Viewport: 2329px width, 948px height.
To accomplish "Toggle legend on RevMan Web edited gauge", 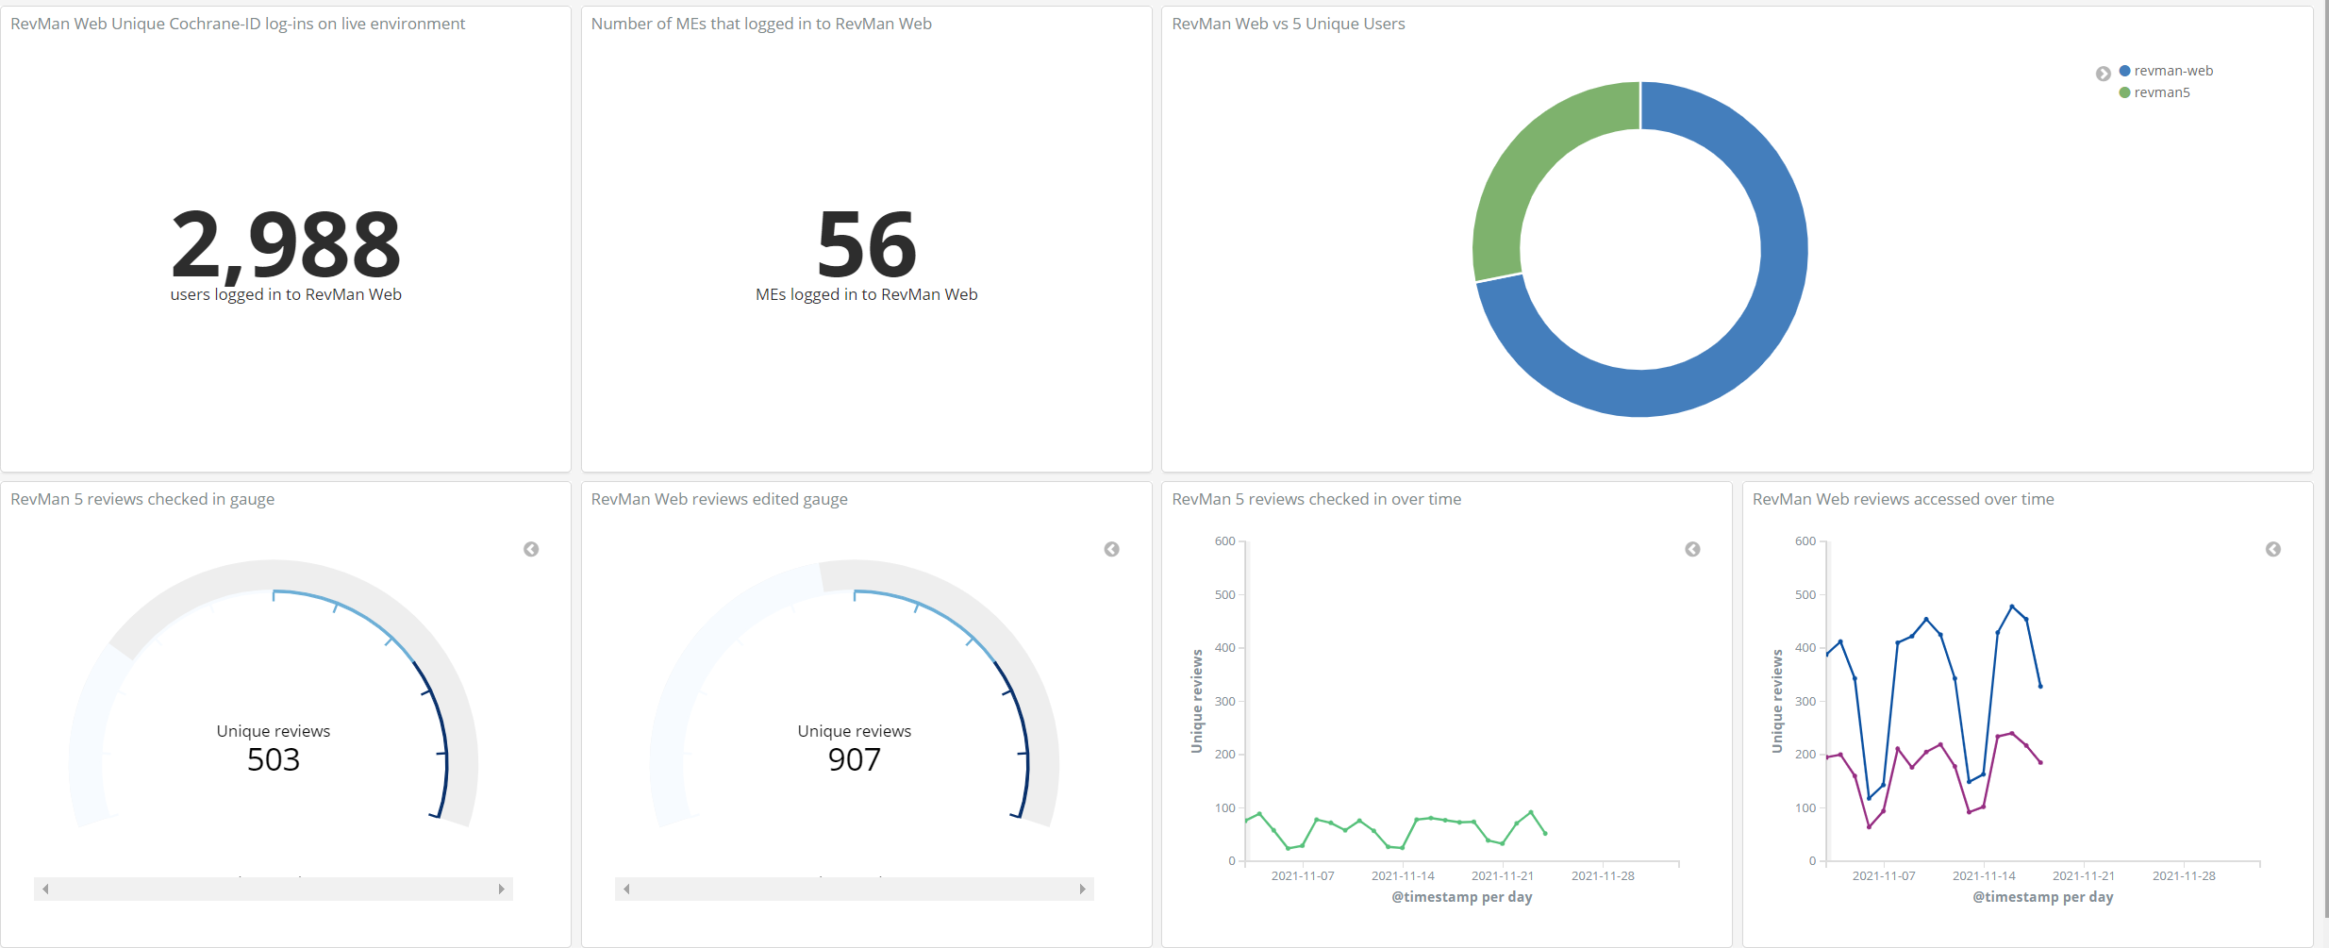I will [1111, 549].
